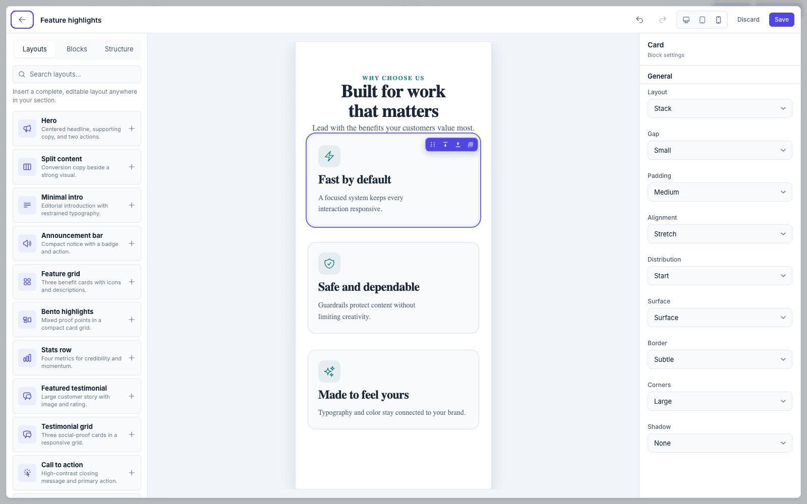
Task: Add the Hero layout with plus icon
Action: pyautogui.click(x=132, y=129)
